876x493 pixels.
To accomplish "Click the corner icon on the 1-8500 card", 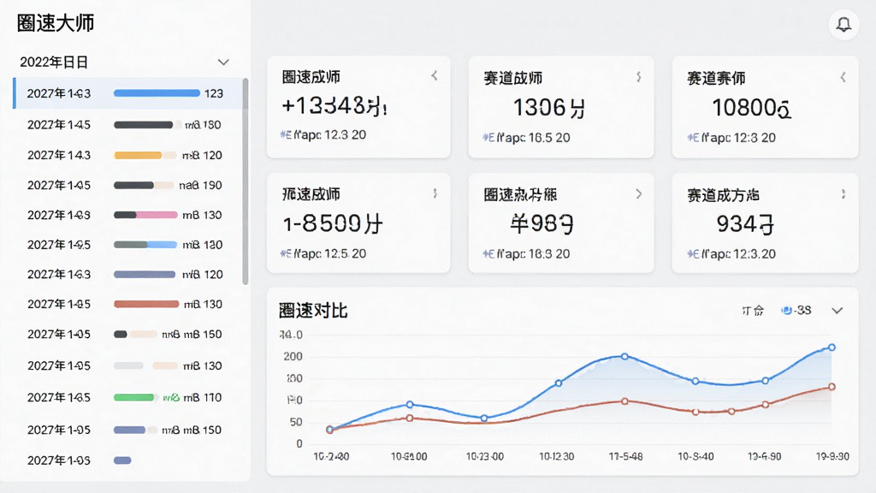I will [x=435, y=193].
